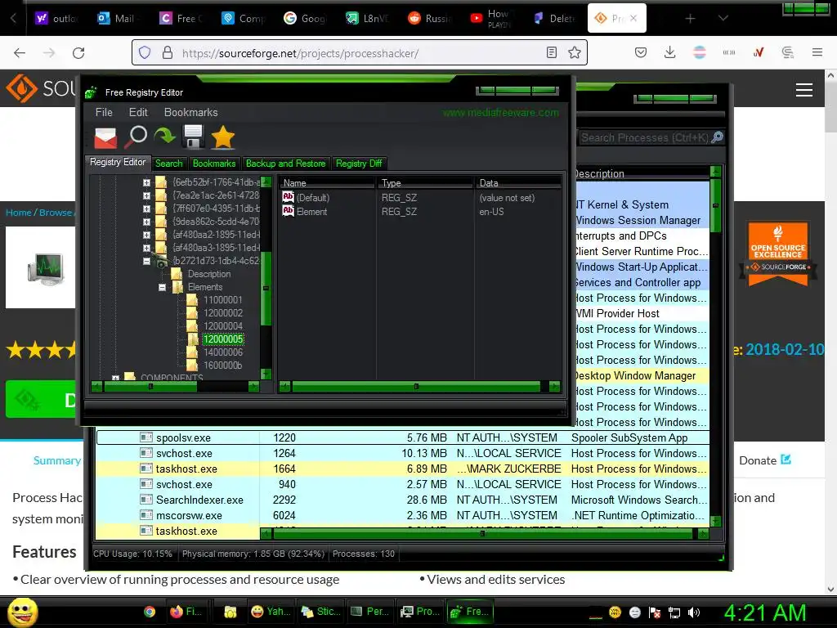837x628 pixels.
Task: Select the (Default) registry value
Action: point(313,198)
